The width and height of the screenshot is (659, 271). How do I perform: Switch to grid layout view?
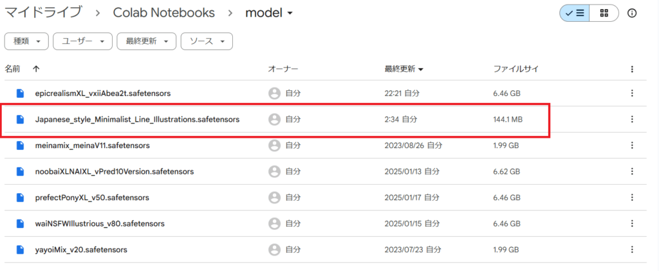(604, 13)
